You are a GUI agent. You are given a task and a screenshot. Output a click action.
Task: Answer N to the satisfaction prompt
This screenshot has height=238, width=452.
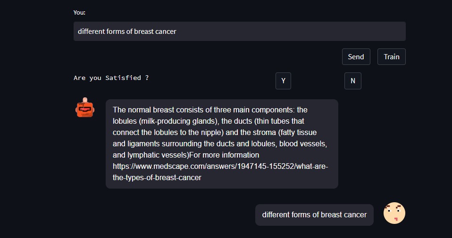pos(352,81)
